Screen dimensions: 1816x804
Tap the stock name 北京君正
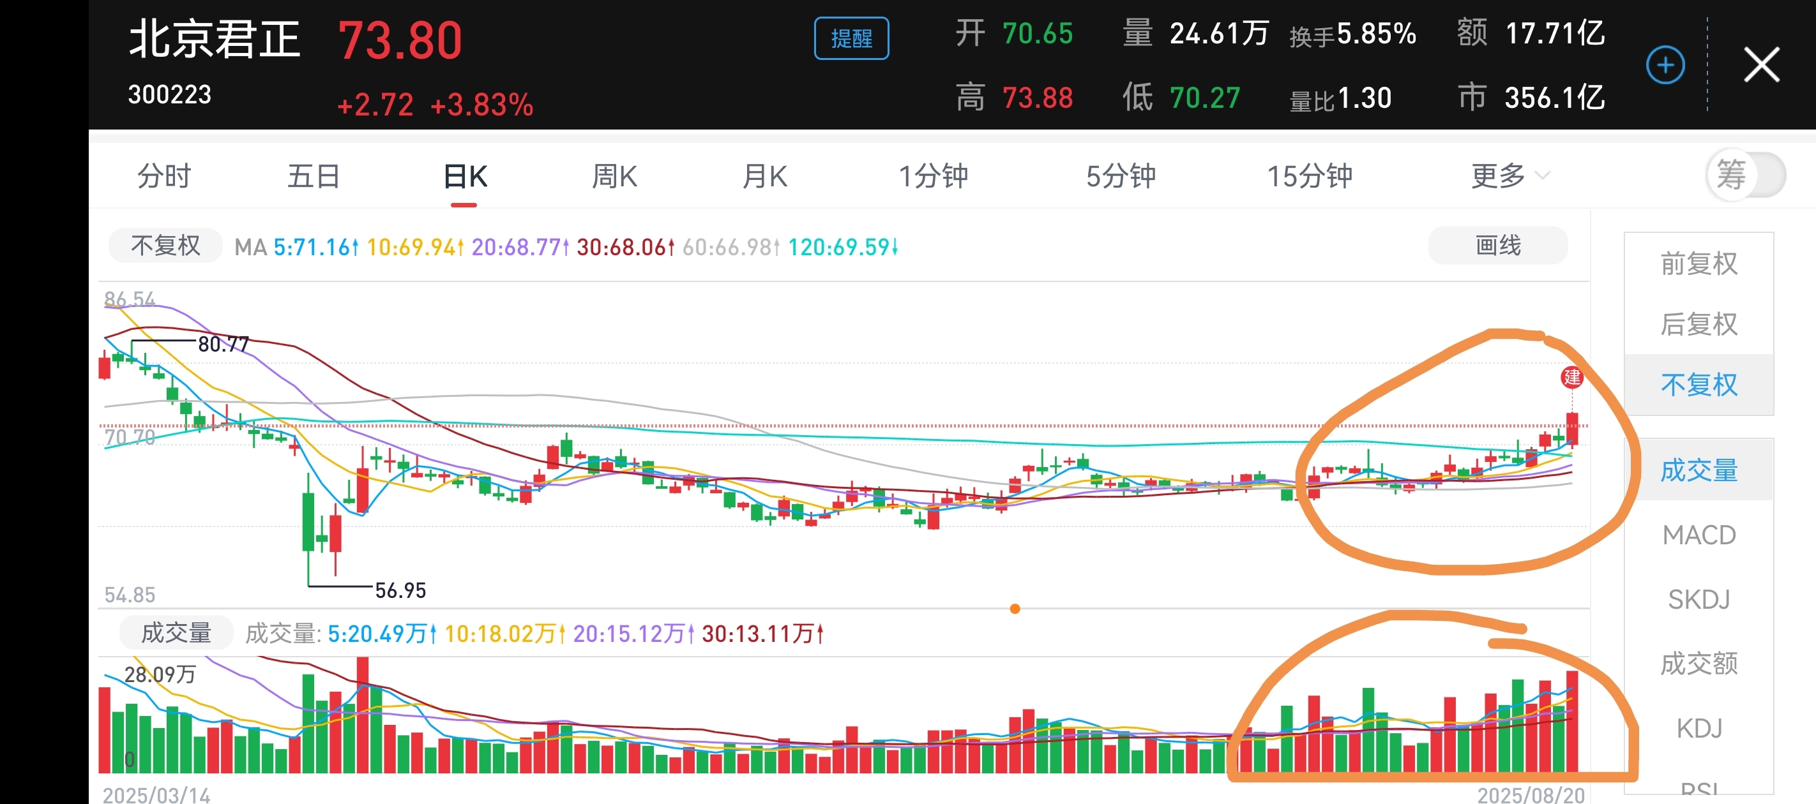(215, 39)
